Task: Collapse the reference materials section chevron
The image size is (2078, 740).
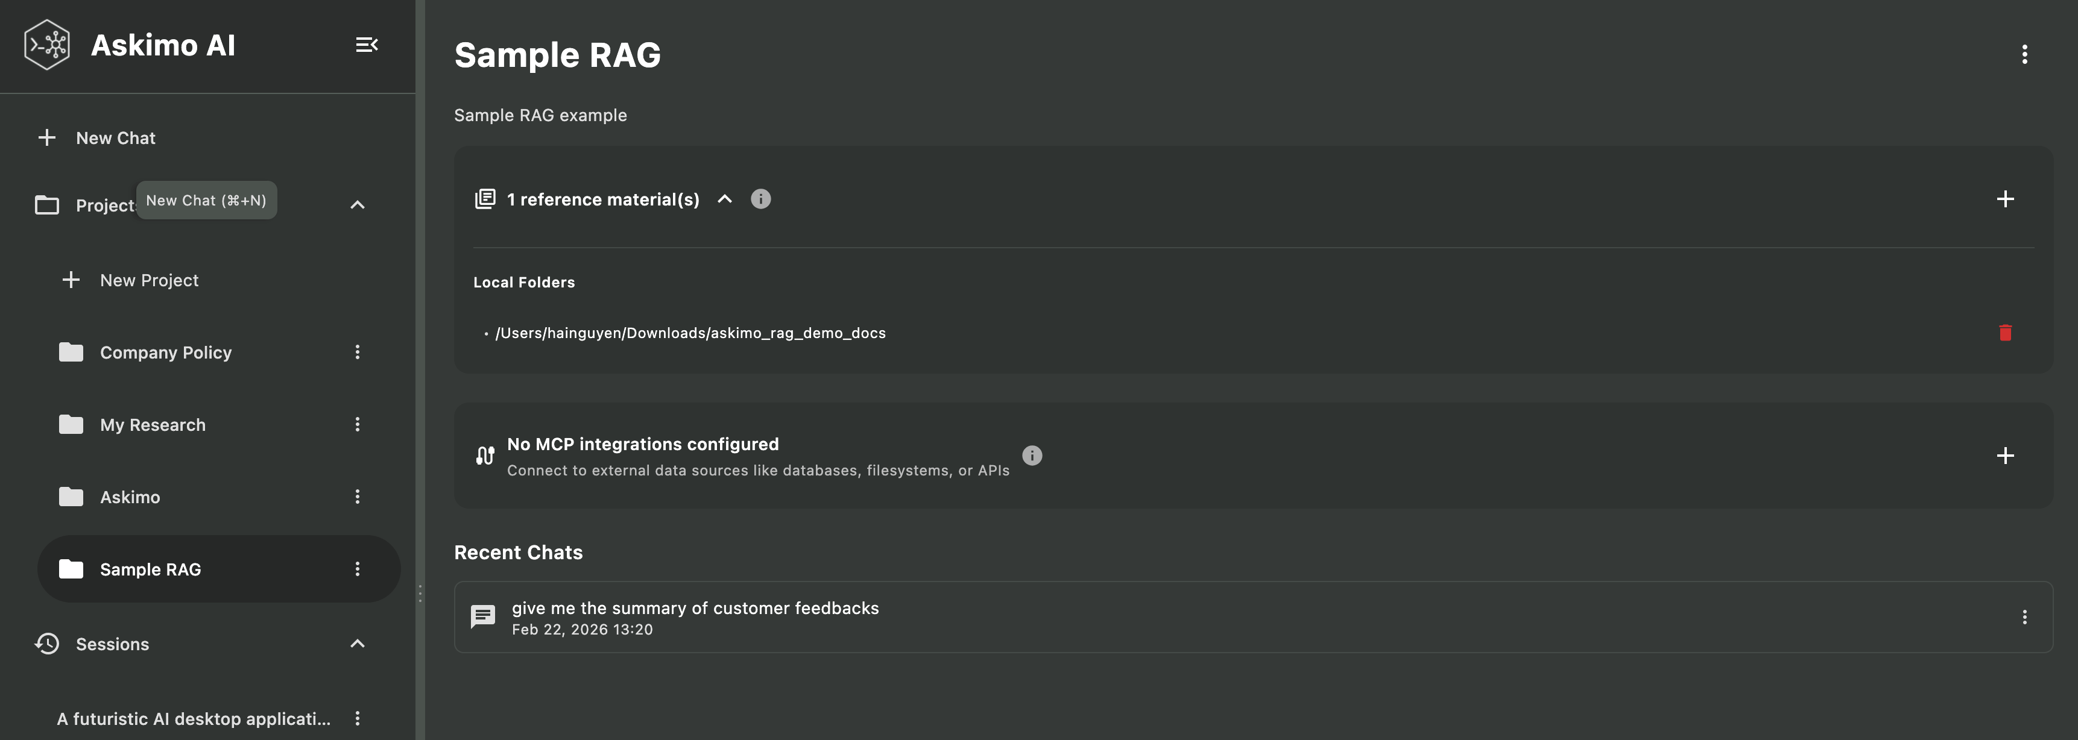Action: point(724,199)
